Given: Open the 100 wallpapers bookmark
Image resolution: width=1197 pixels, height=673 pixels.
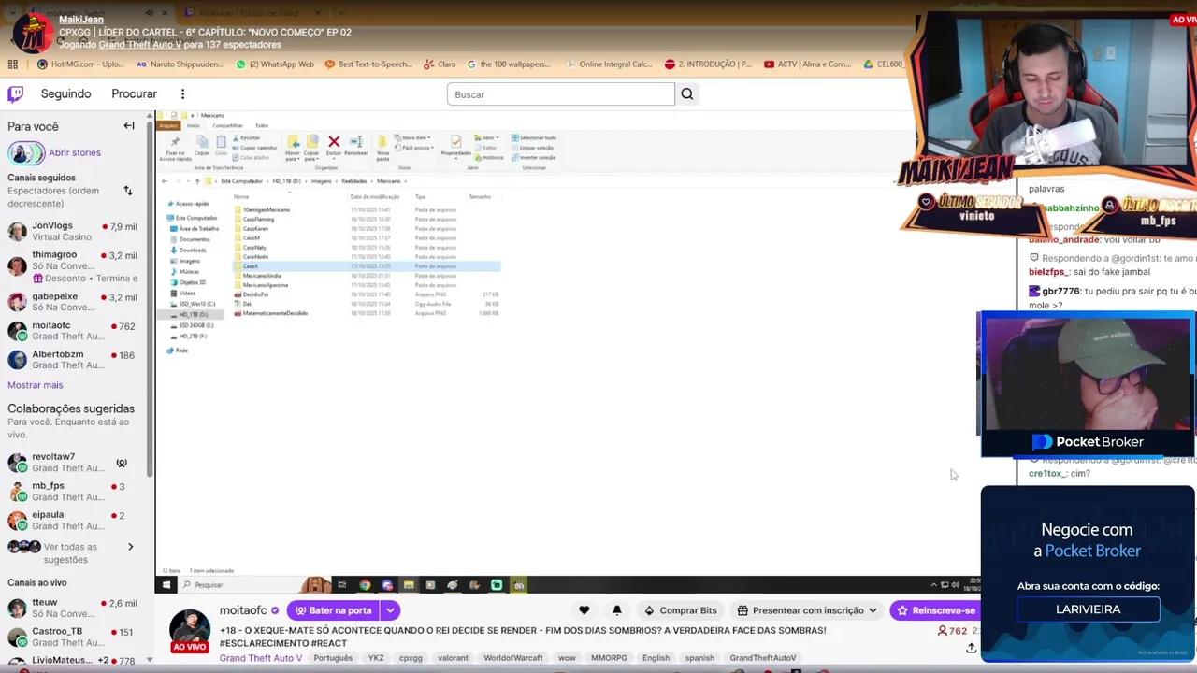Looking at the screenshot, I should tap(509, 64).
